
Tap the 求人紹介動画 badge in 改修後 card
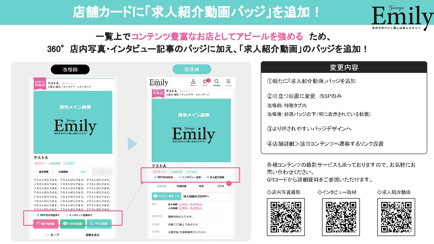215,177
